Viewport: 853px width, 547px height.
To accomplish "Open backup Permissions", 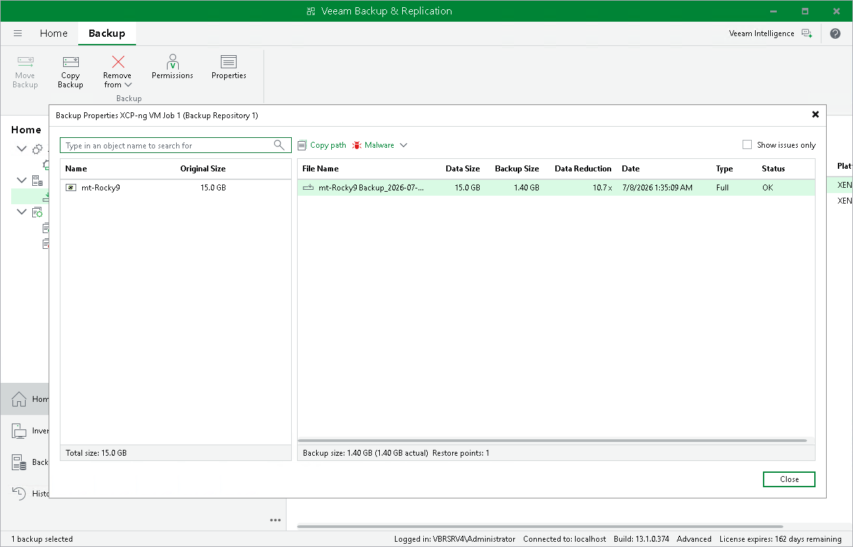I will (x=172, y=68).
